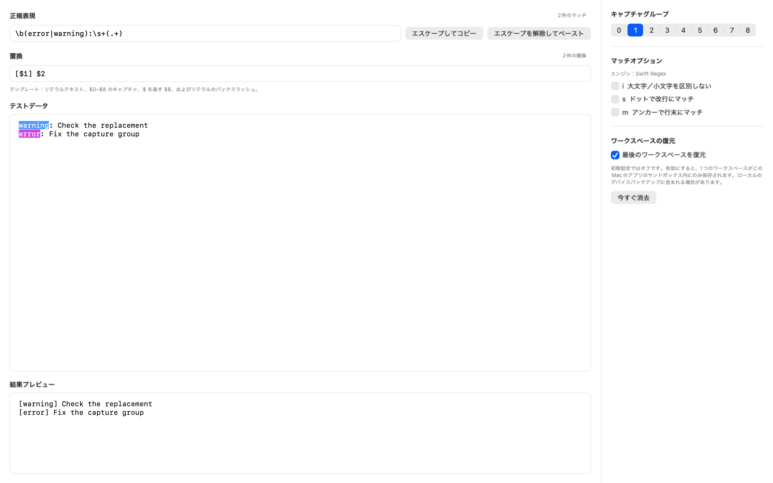Click the regular expression input field
The width and height of the screenshot is (773, 483).
click(x=205, y=33)
